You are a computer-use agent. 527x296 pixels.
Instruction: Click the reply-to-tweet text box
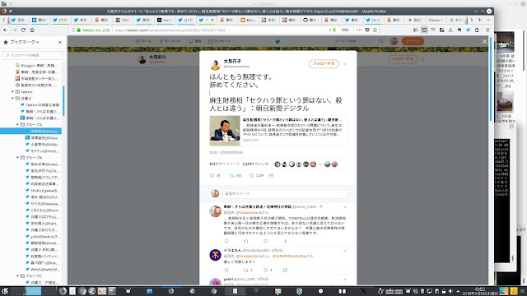pos(284,194)
